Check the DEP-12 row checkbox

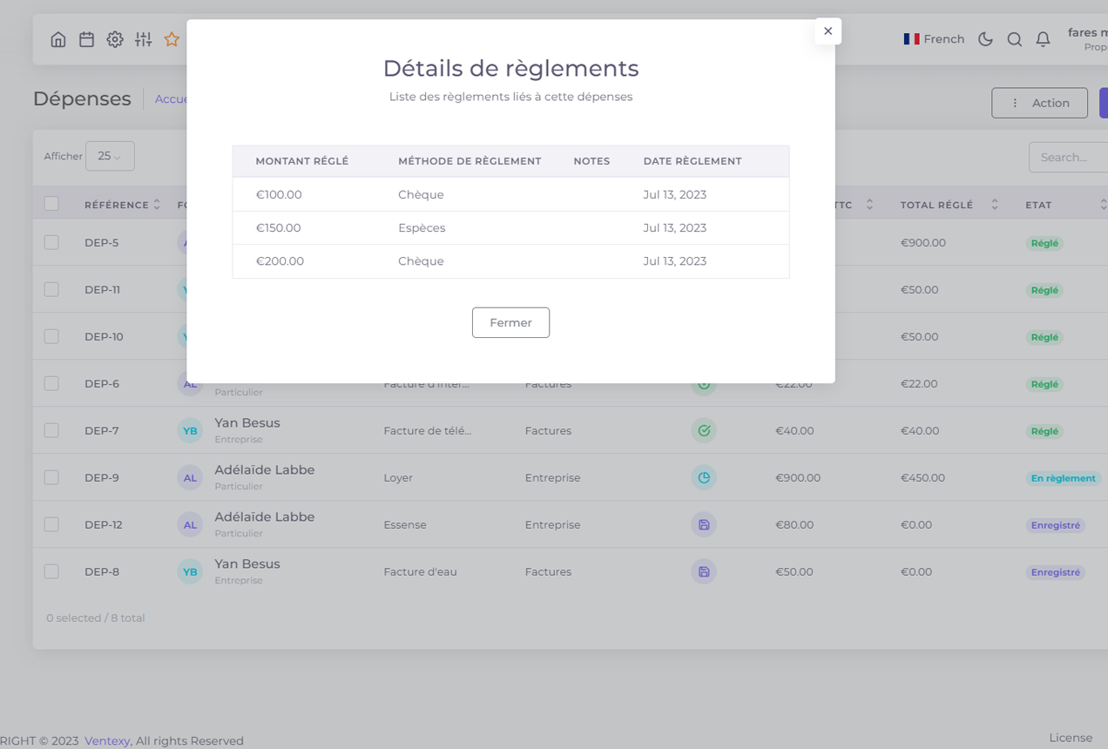point(51,524)
